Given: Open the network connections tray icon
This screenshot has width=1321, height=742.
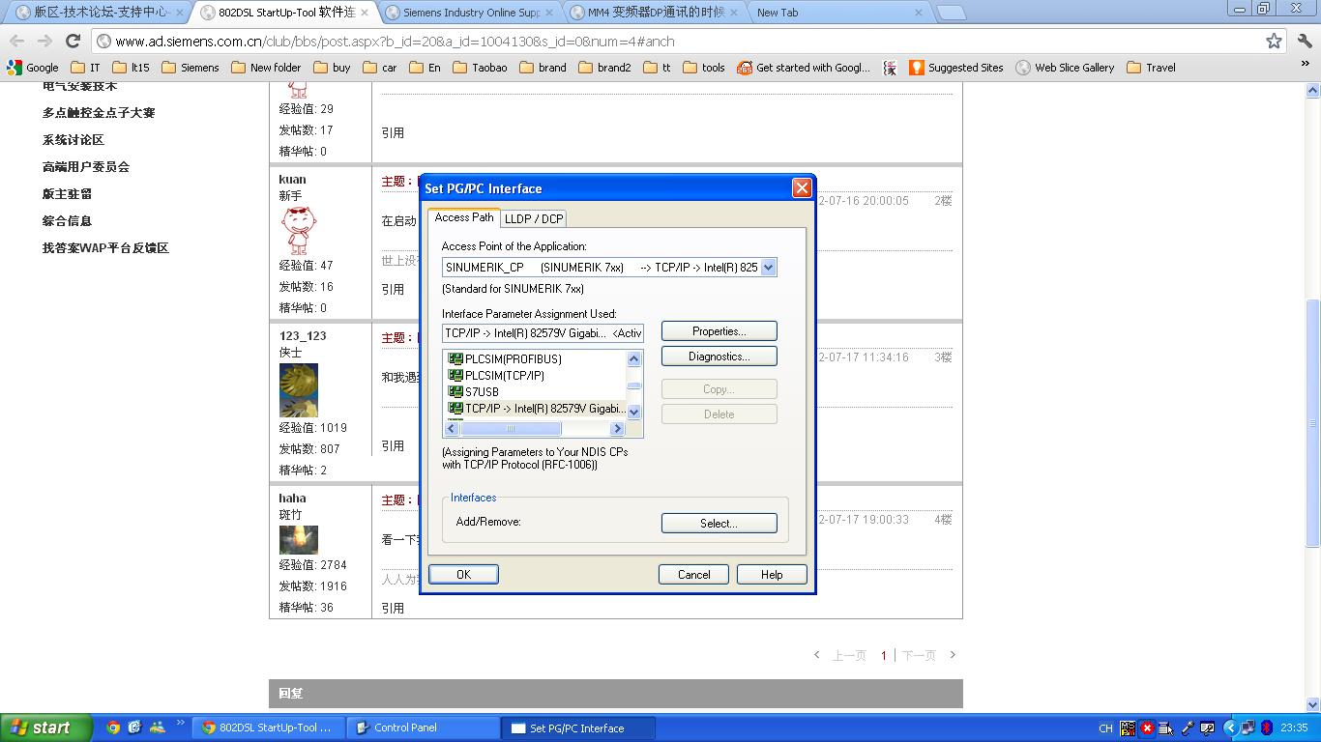Looking at the screenshot, I should [x=1248, y=728].
